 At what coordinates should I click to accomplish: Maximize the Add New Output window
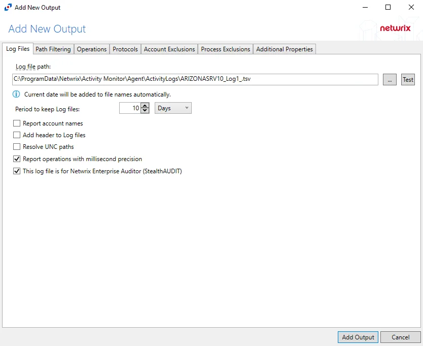[x=388, y=7]
